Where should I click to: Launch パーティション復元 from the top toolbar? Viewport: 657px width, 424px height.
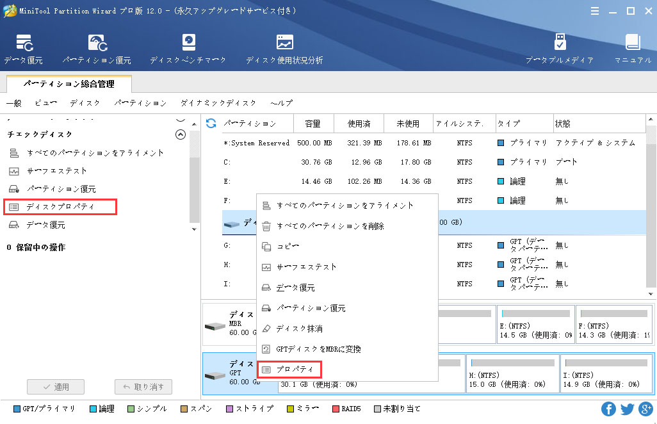pyautogui.click(x=97, y=50)
